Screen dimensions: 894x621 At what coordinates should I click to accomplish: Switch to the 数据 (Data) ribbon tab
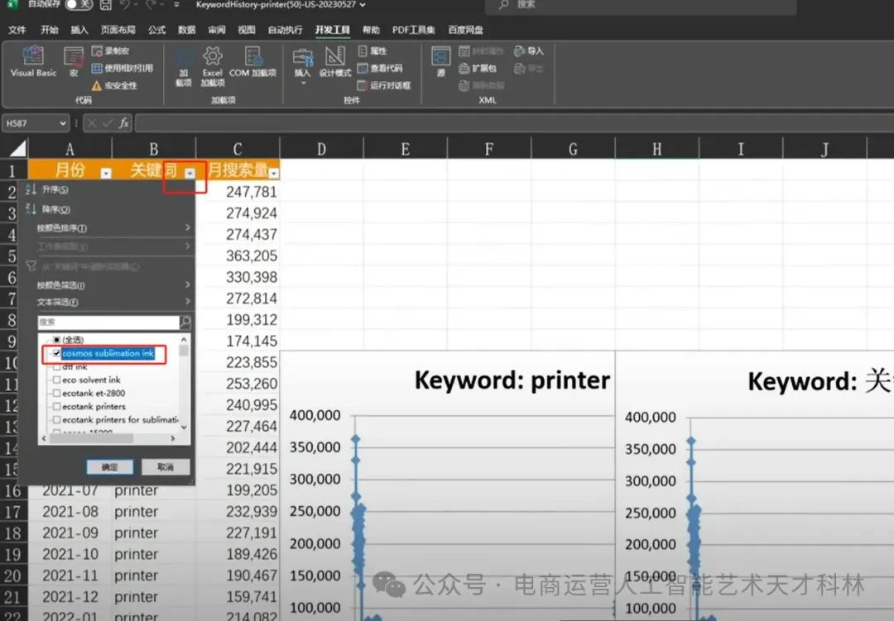click(188, 30)
